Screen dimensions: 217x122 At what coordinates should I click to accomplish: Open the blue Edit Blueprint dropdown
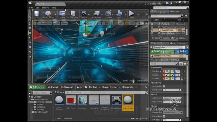[181, 52]
